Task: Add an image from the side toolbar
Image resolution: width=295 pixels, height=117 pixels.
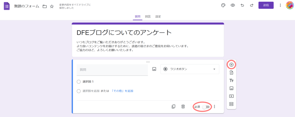Action: click(x=231, y=88)
